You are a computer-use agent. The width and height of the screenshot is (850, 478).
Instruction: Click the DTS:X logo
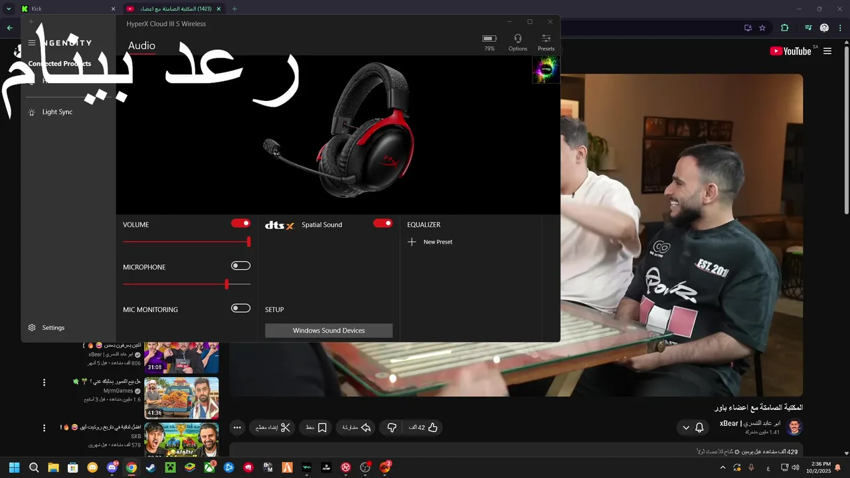click(x=280, y=225)
